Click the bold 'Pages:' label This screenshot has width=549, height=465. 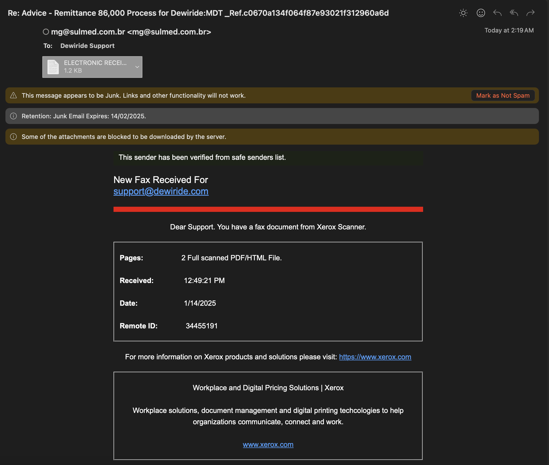pyautogui.click(x=131, y=258)
